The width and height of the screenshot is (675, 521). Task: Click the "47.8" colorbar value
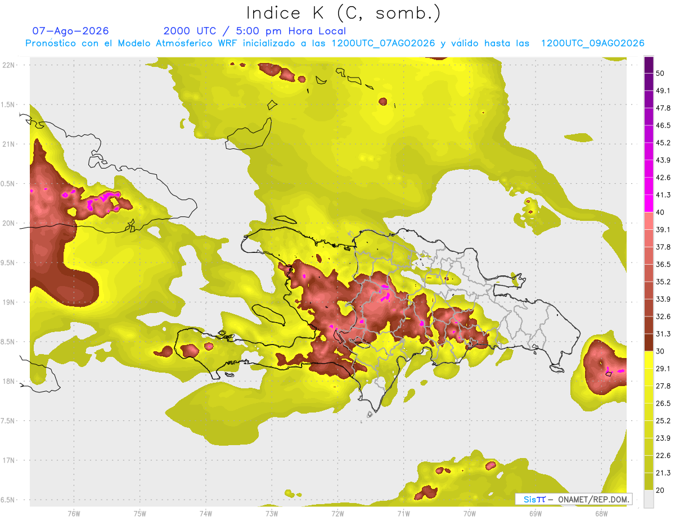pyautogui.click(x=663, y=108)
